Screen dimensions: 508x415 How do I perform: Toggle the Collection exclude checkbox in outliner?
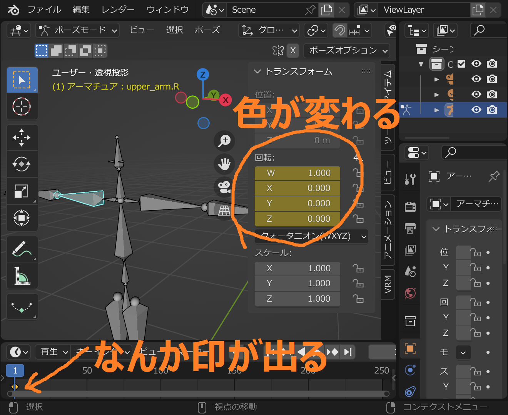pos(461,64)
